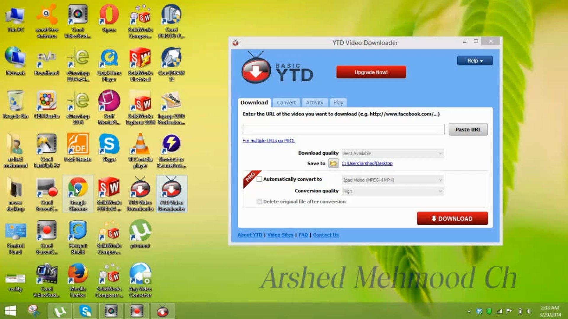Screen dimensions: 568x319
Task: Open the Save to folder browser icon
Action: 333,163
